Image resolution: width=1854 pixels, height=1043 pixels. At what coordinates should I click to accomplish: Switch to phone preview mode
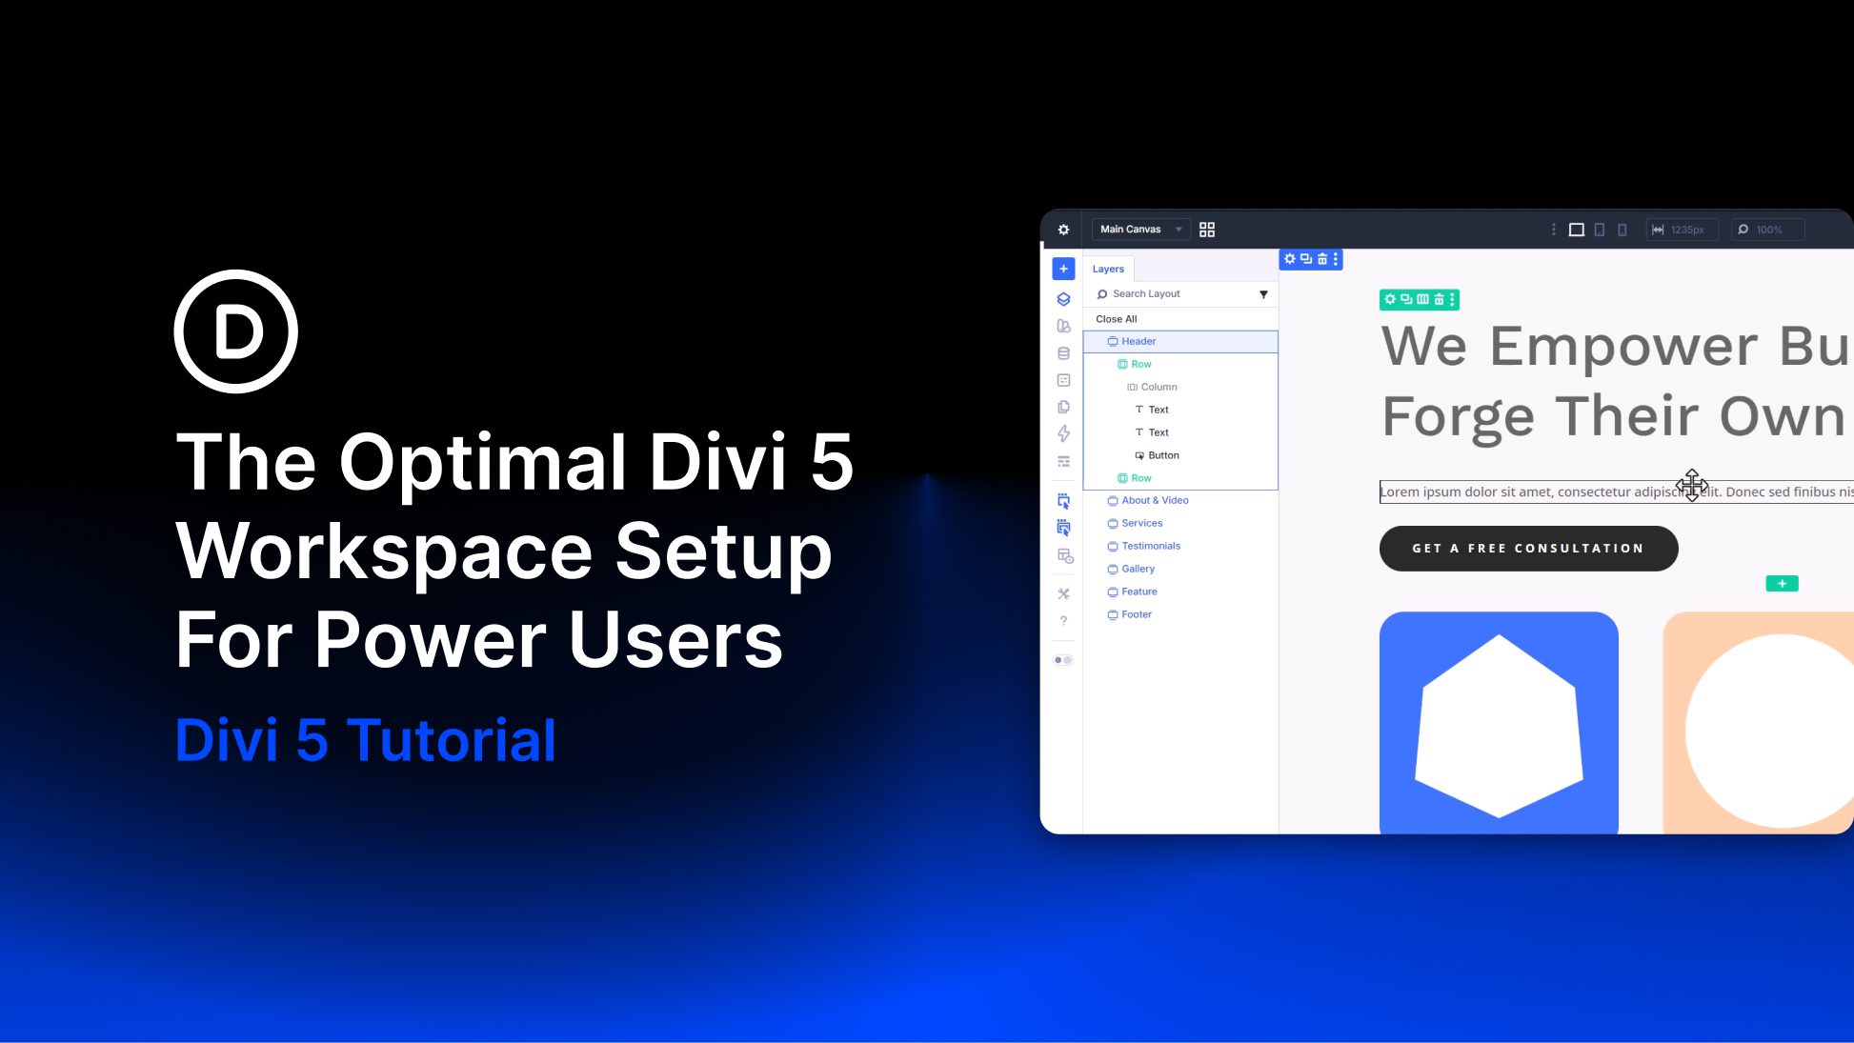click(x=1622, y=230)
